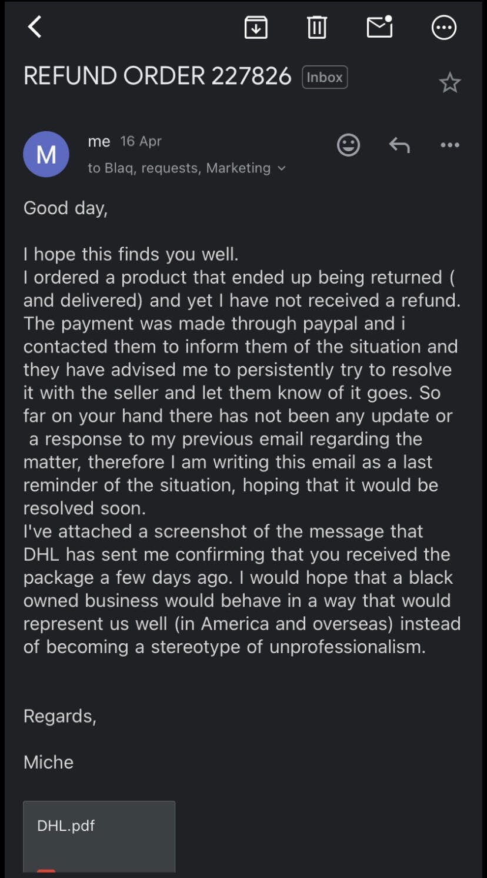
Task: Archive this email
Action: tap(256, 27)
